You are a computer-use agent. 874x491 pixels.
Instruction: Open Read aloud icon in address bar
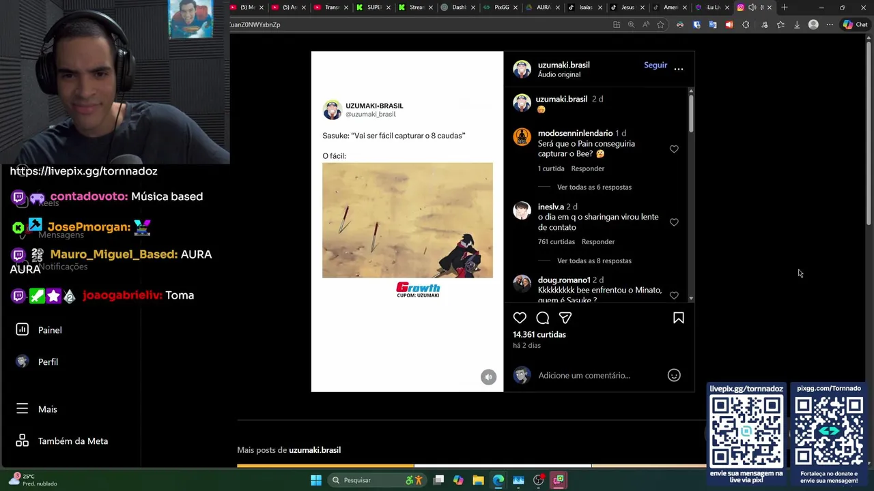pos(645,25)
